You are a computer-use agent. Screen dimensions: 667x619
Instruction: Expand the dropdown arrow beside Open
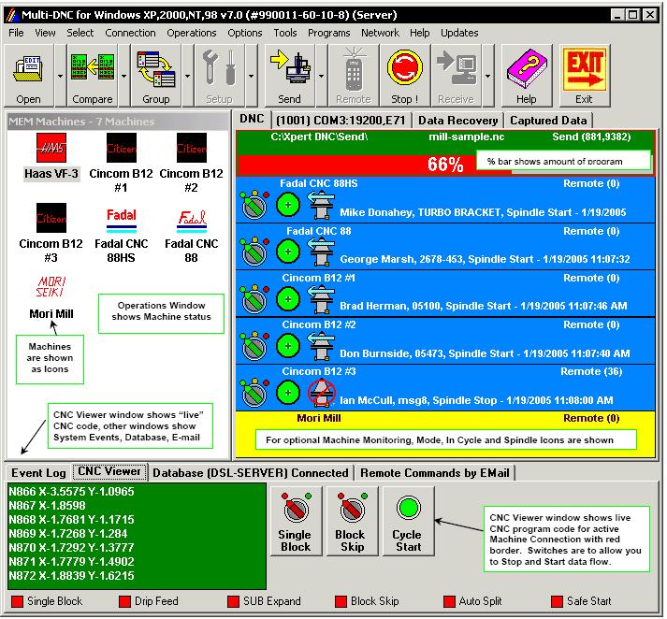(x=61, y=75)
